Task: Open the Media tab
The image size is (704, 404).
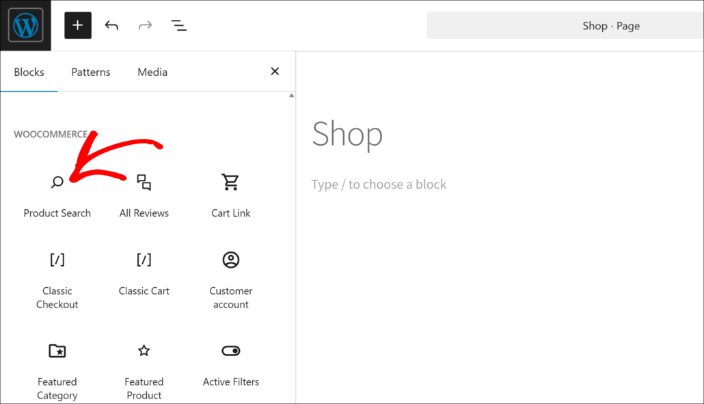Action: 152,72
